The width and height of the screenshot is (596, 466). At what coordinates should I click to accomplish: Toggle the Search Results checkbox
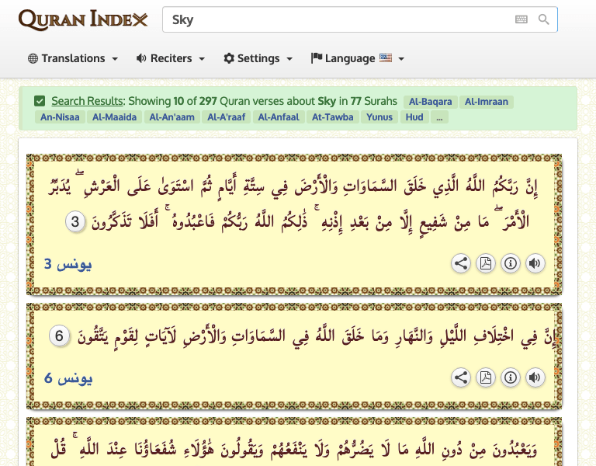40,101
